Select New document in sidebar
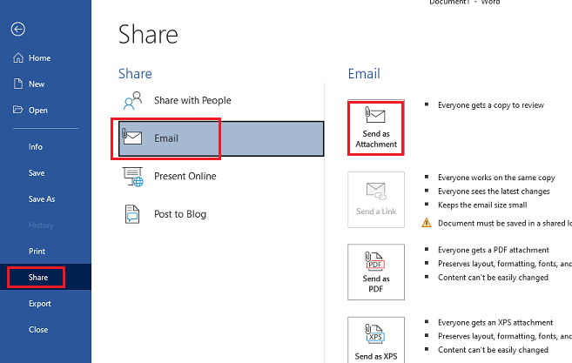The height and width of the screenshot is (363, 572). (37, 84)
